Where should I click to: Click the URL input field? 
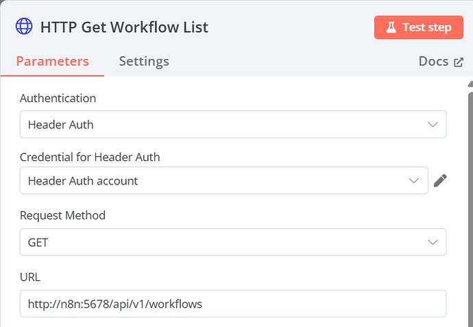tap(233, 304)
